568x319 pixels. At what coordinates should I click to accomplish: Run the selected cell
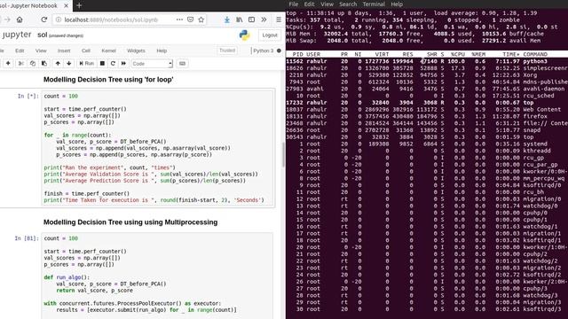[x=87, y=63]
